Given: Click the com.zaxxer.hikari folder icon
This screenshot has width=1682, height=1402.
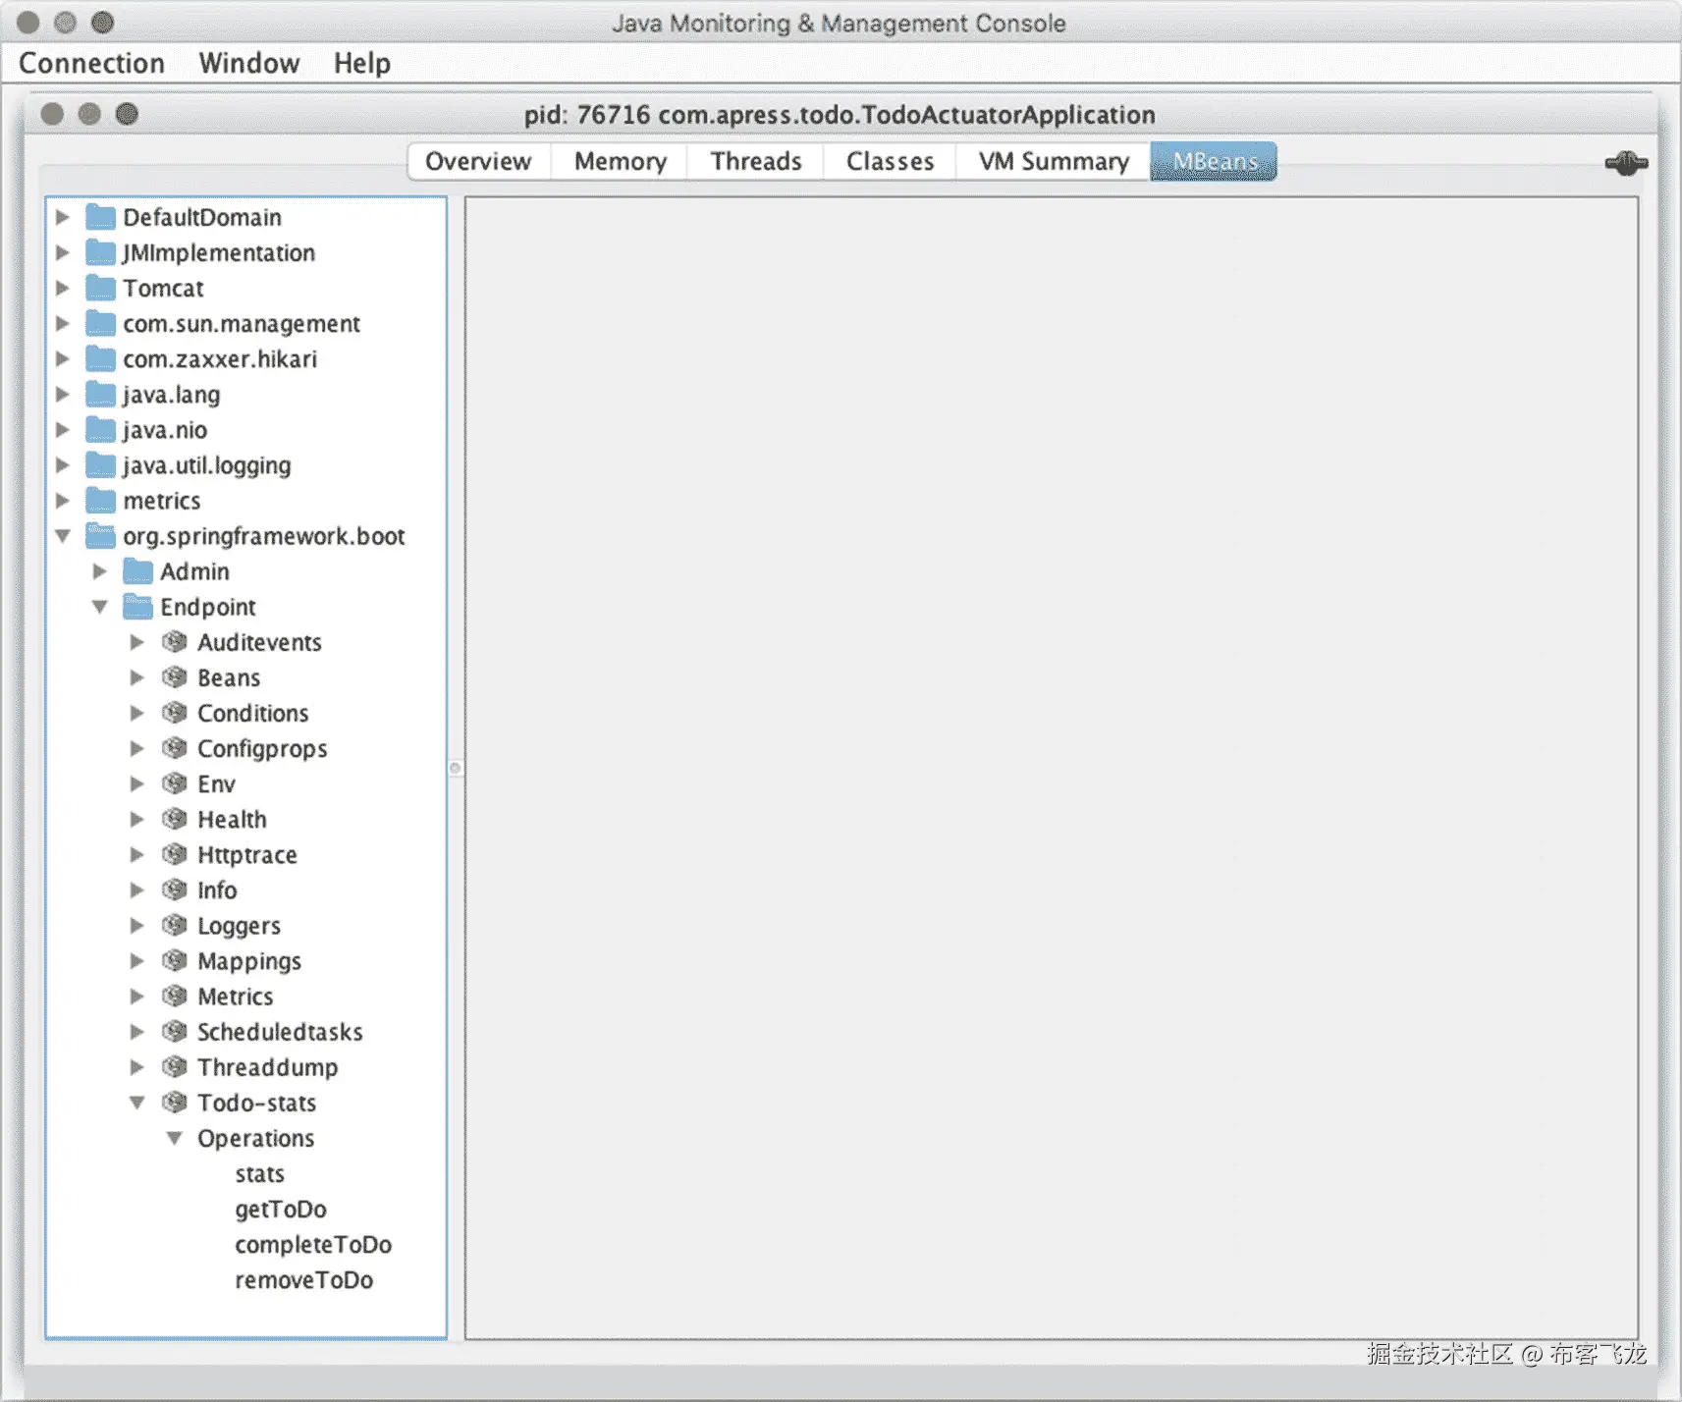Looking at the screenshot, I should click(x=100, y=358).
